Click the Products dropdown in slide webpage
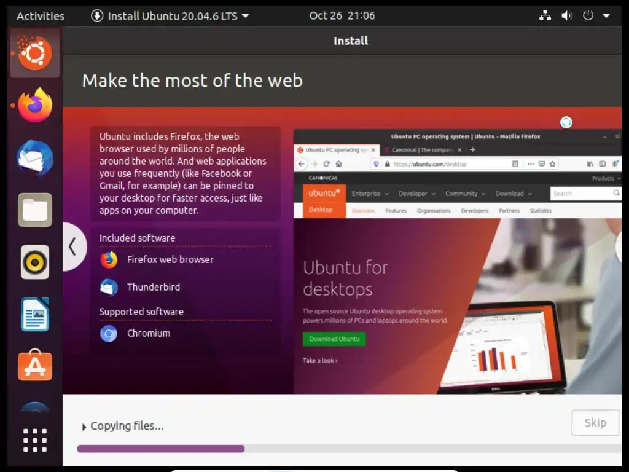The height and width of the screenshot is (472, 629). point(606,178)
